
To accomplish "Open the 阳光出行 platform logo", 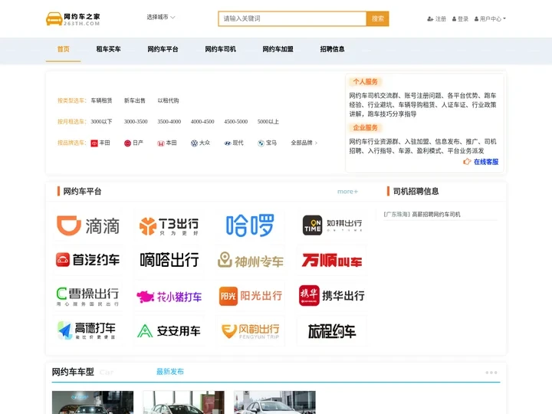I will [x=250, y=296].
